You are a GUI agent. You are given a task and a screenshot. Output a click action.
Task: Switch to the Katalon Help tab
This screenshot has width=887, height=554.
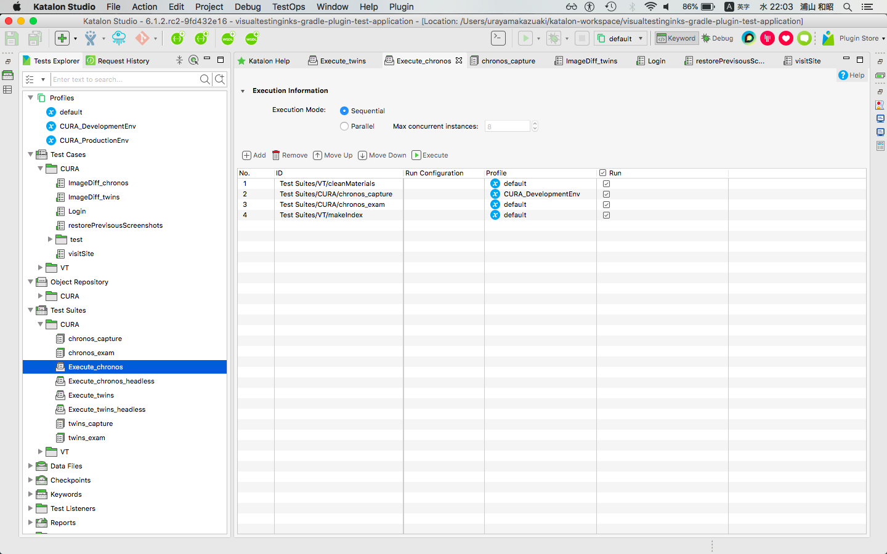(x=264, y=60)
